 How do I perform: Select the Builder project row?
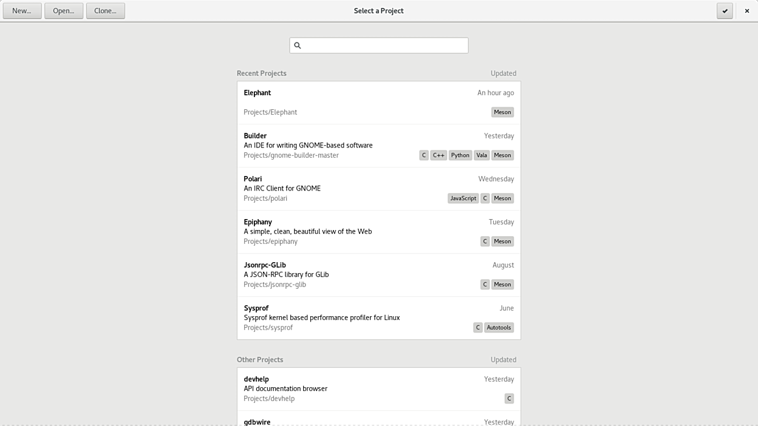pyautogui.click(x=328, y=145)
